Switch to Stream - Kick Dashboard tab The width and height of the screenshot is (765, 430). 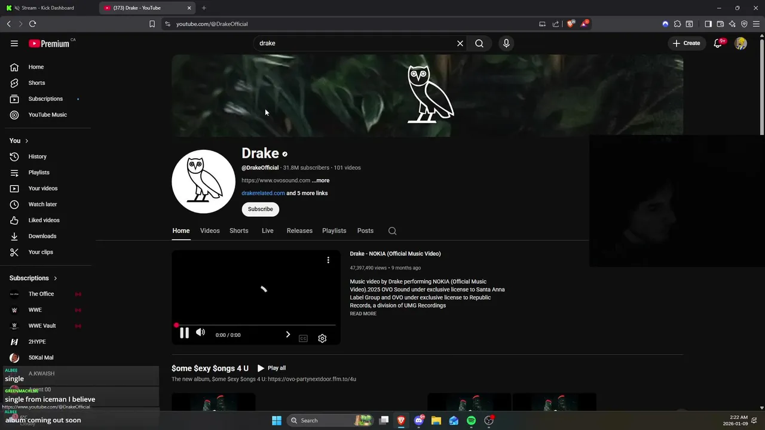[48, 8]
